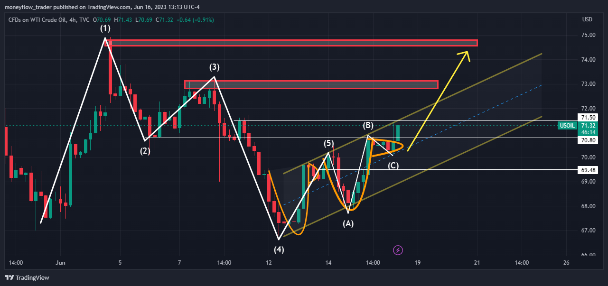The height and width of the screenshot is (286, 608).
Task: Click the 69.48 horizontal line price tag
Action: point(589,170)
